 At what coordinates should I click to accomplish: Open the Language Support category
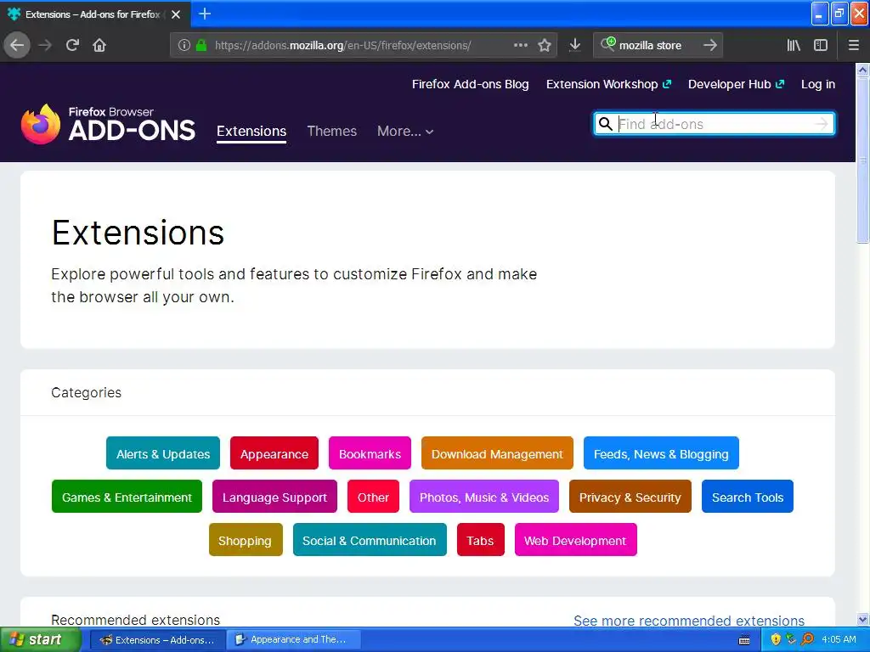274,497
